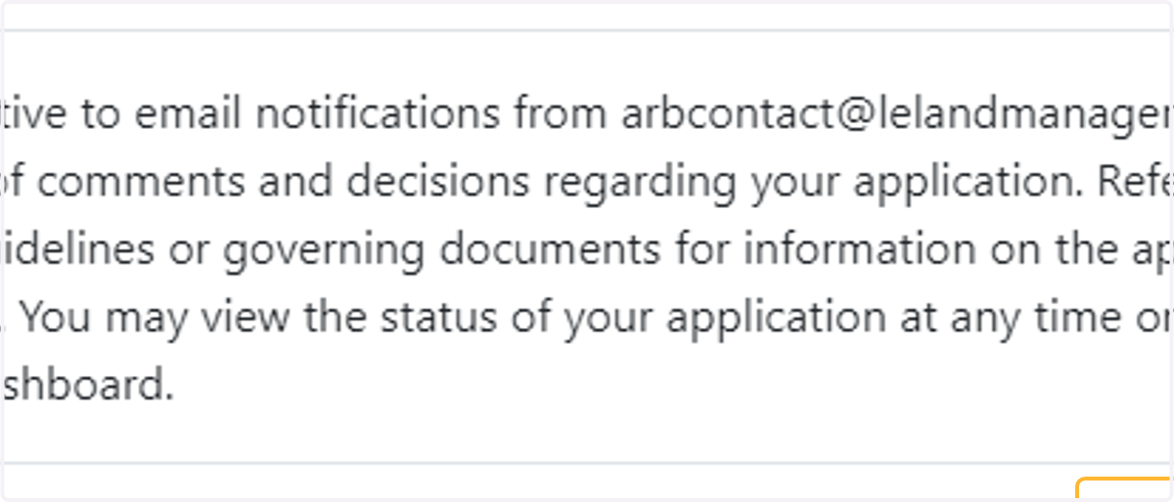Click the word "dashboard" fragment on last line
The width and height of the screenshot is (1174, 502).
coord(86,387)
